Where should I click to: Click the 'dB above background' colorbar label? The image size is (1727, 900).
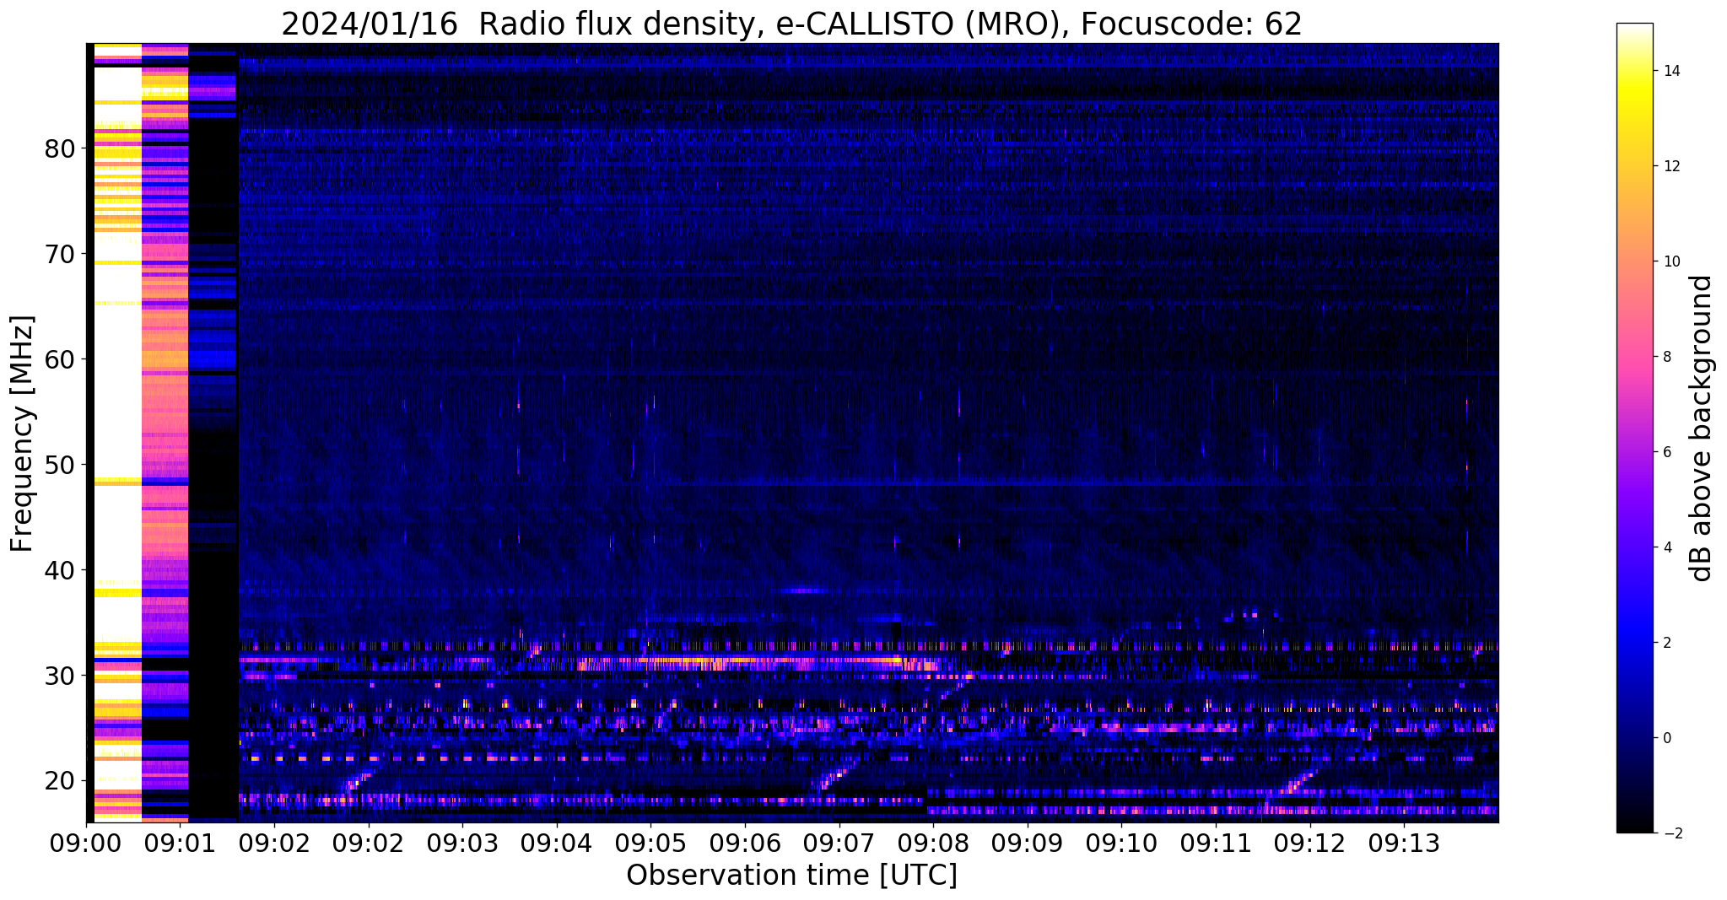pos(1703,428)
